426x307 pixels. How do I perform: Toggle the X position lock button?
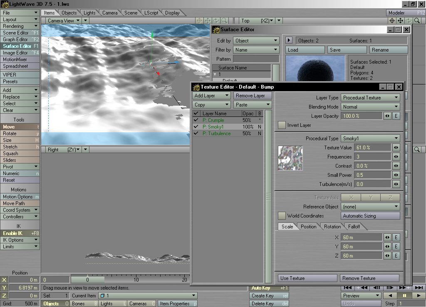click(x=4, y=280)
